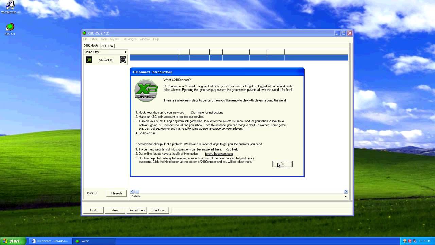Open the File menu
Screen dimensions: 435x245
[85, 39]
